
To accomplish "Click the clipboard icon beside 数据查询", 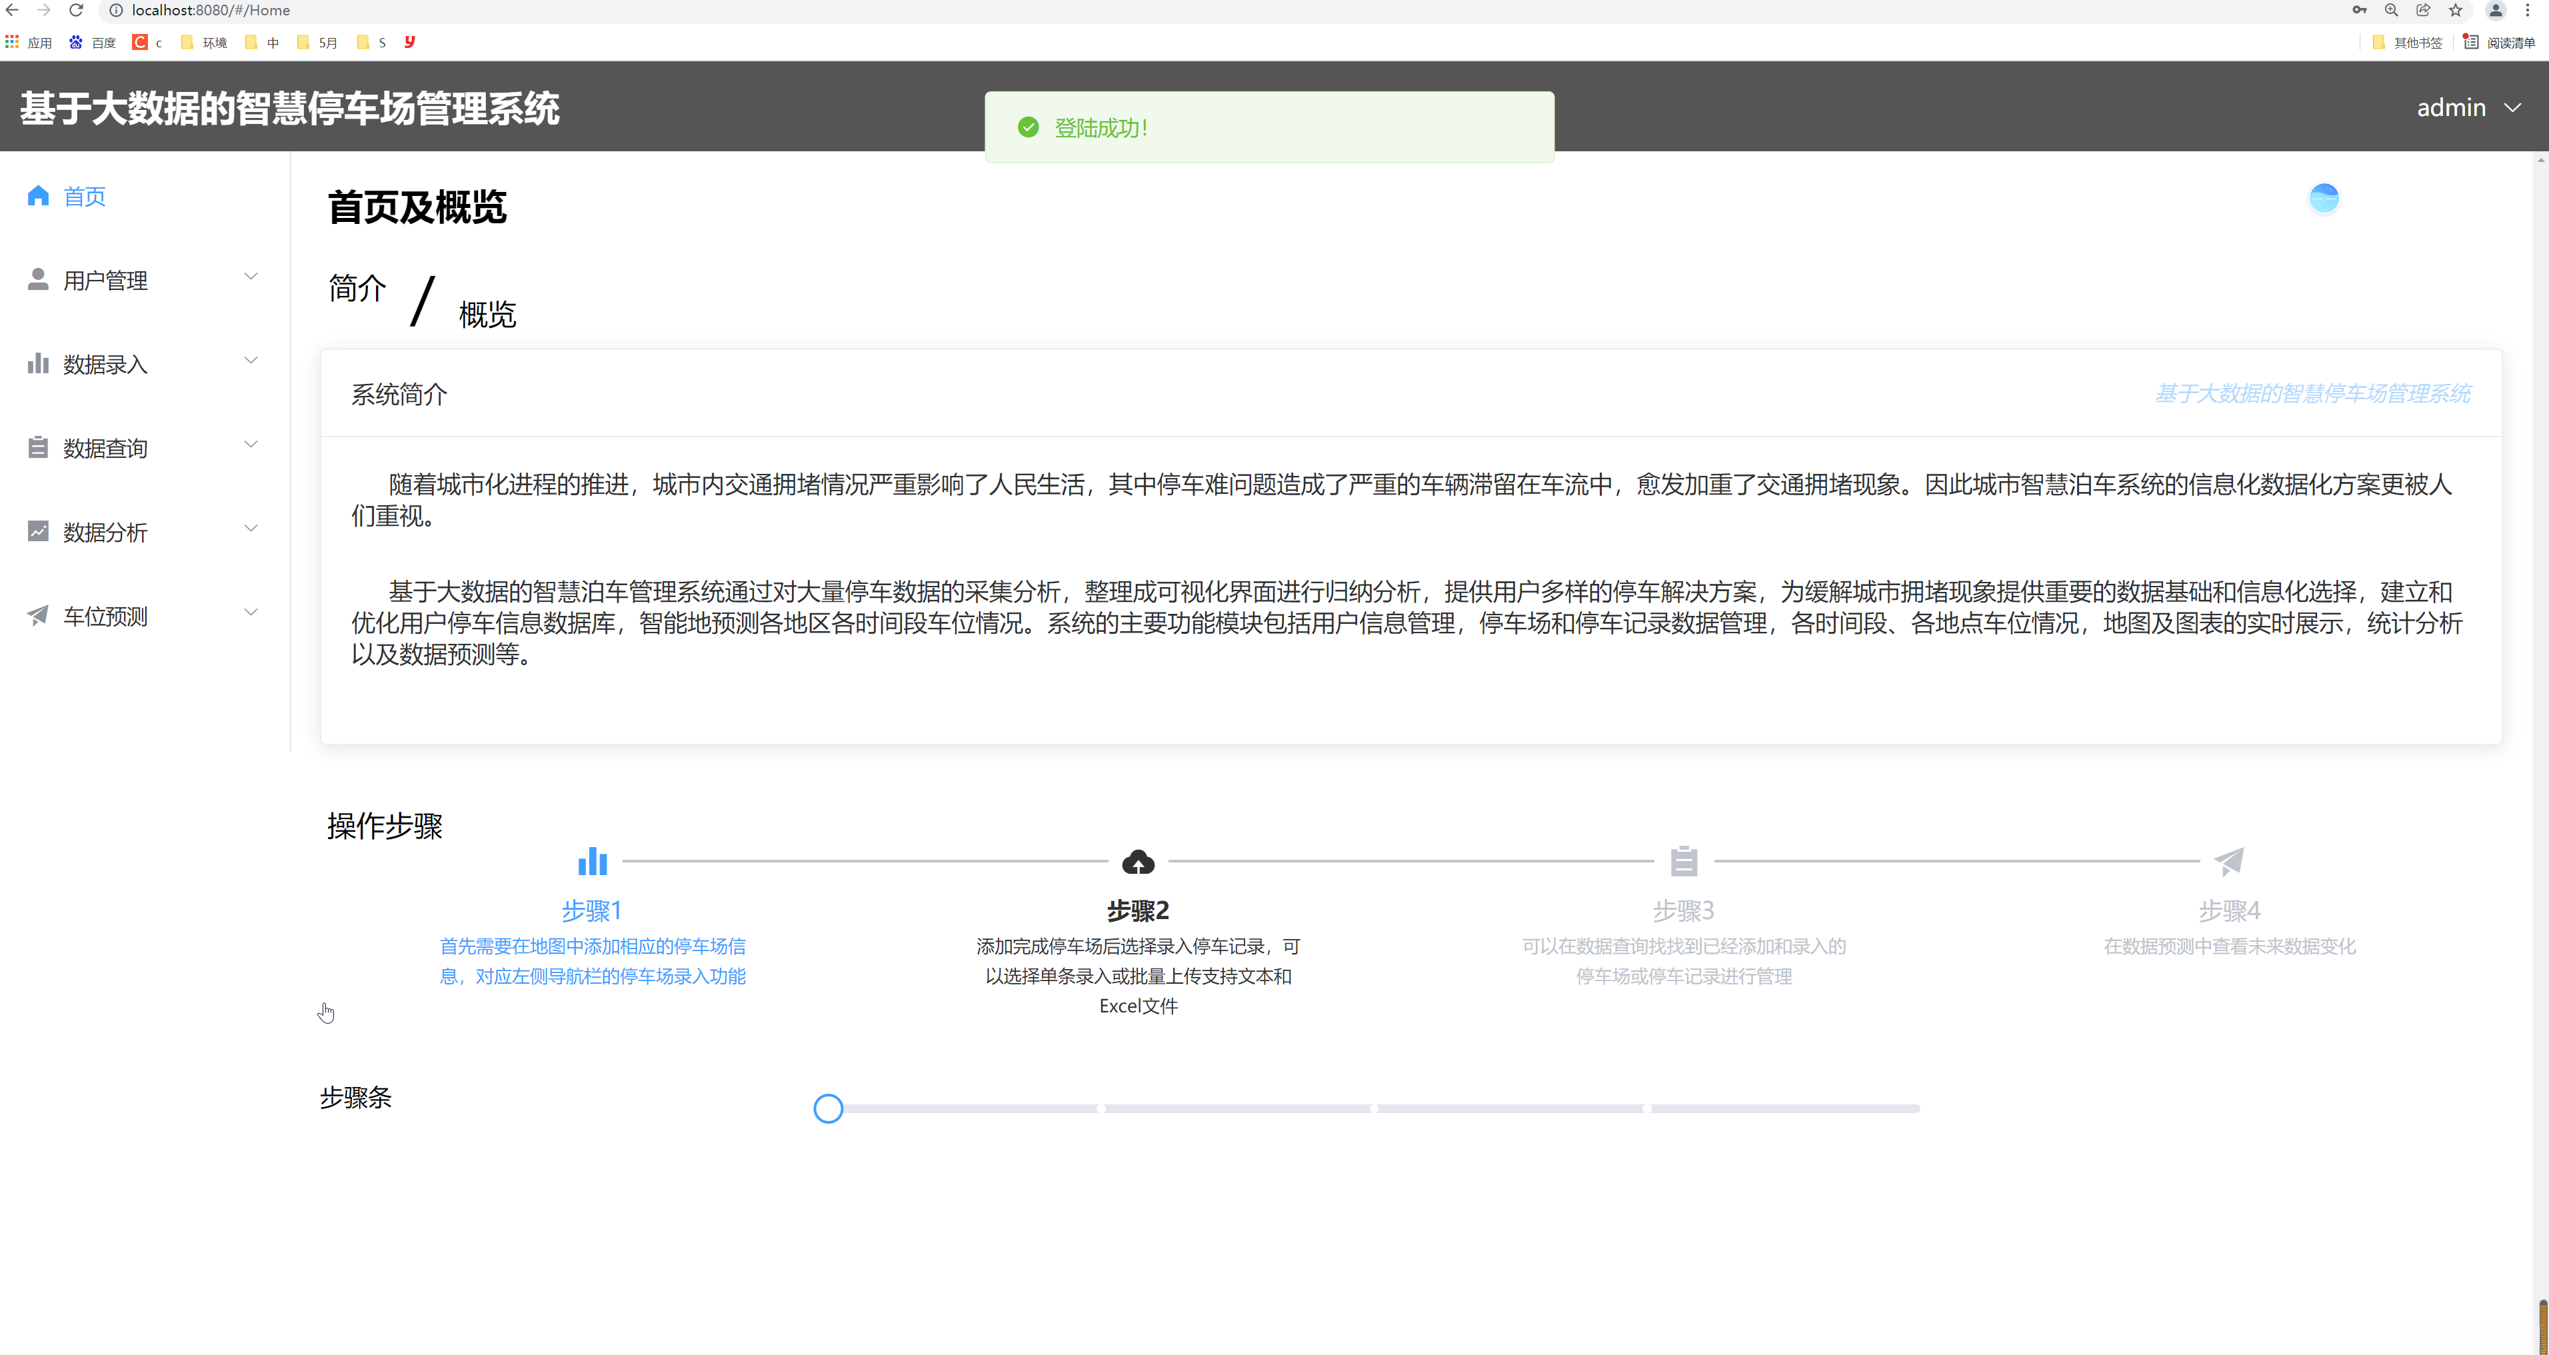I will tap(37, 448).
